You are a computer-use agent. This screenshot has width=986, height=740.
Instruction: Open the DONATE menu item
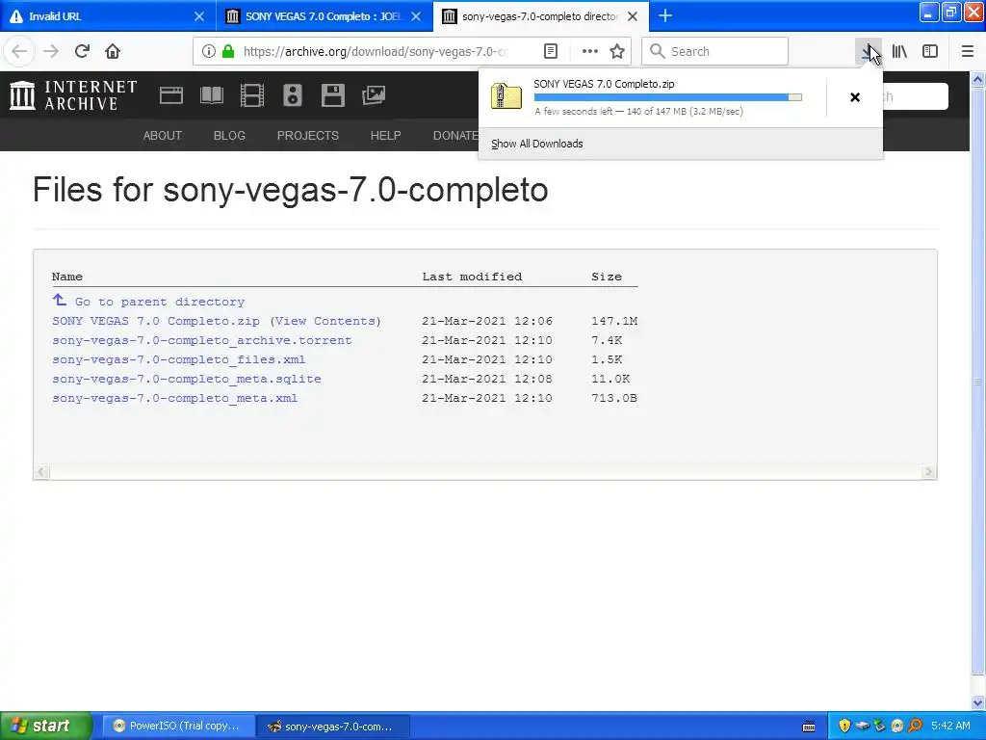(x=455, y=135)
